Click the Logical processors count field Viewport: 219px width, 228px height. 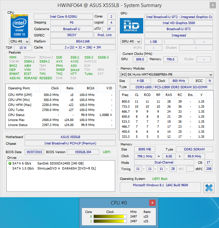[112, 23]
